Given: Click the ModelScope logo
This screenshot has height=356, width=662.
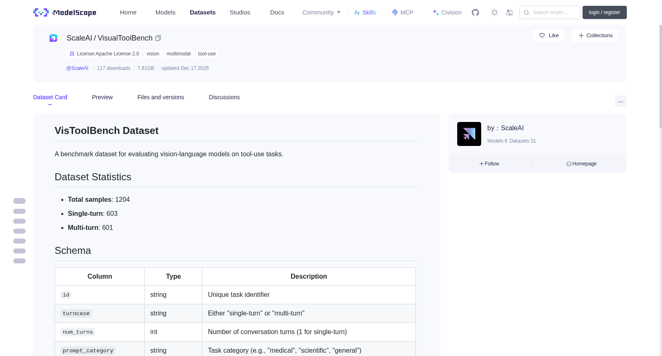Looking at the screenshot, I should [x=65, y=12].
